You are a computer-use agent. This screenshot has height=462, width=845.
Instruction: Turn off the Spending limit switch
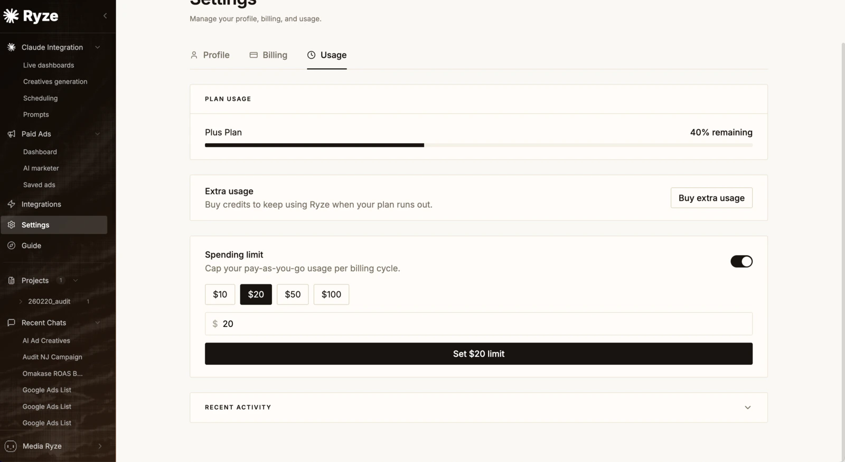coord(741,261)
